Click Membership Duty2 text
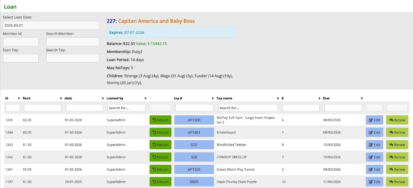The image size is (413, 188). click(x=125, y=52)
